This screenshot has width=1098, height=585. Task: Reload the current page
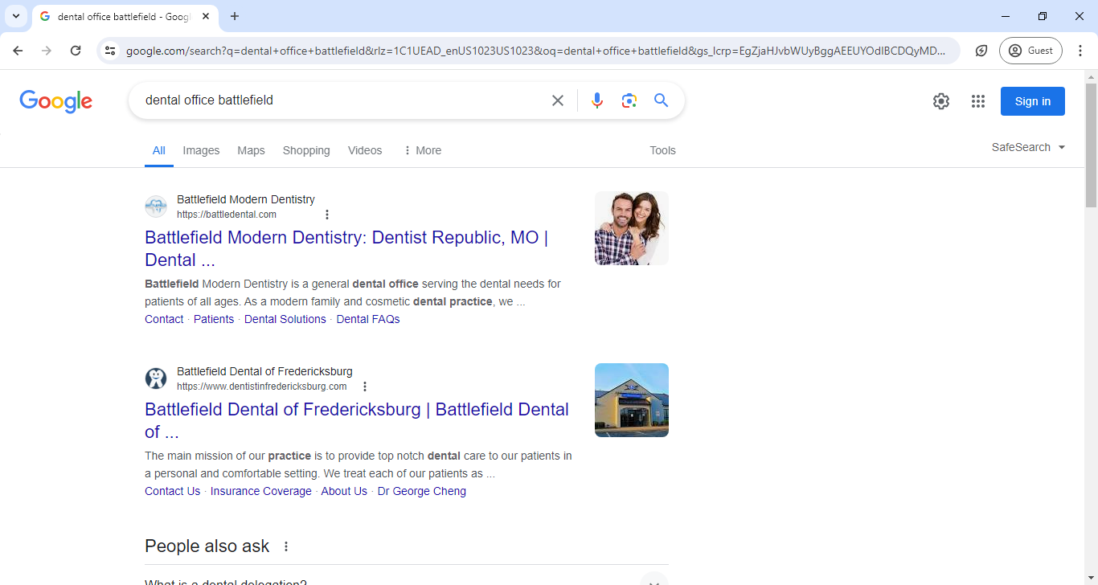[x=76, y=51]
